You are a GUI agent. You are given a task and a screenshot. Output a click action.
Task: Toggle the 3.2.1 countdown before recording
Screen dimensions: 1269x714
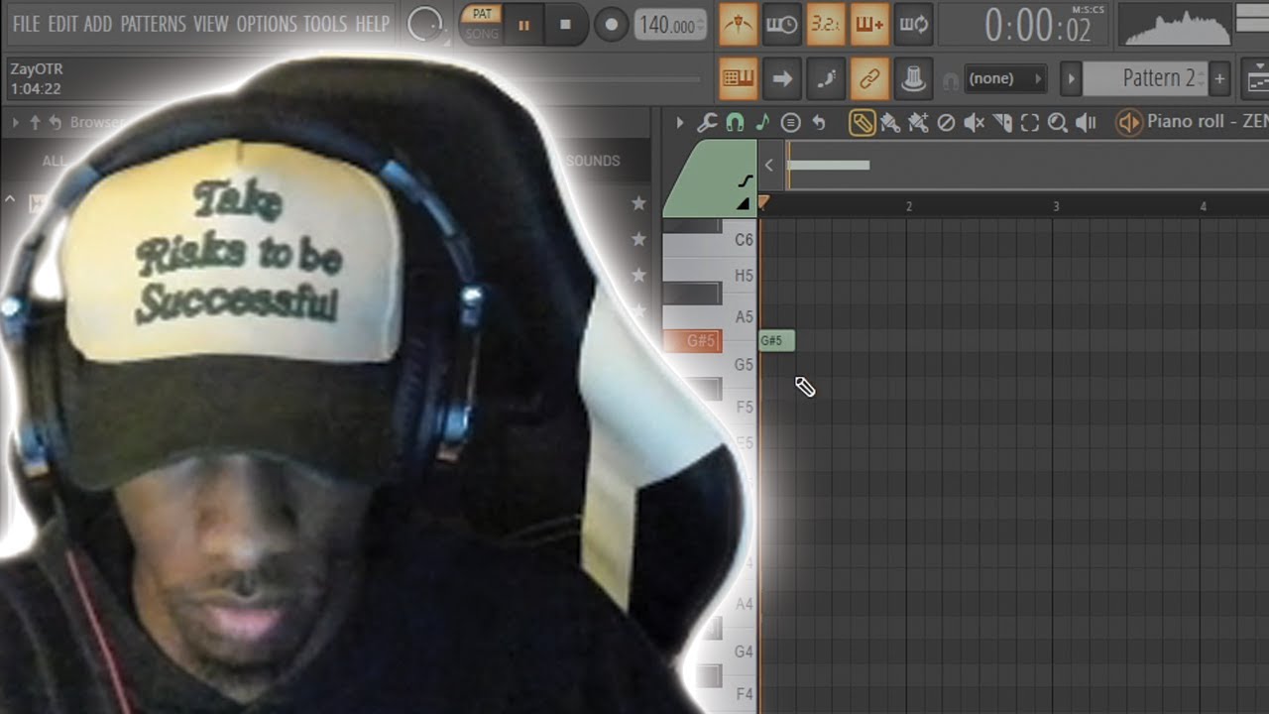coord(825,25)
